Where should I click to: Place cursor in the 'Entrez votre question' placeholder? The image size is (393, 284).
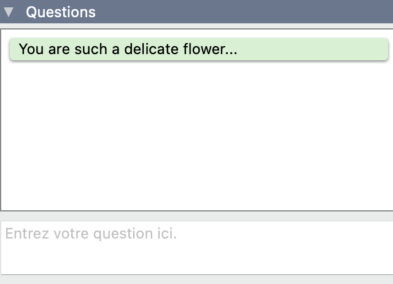(x=91, y=234)
